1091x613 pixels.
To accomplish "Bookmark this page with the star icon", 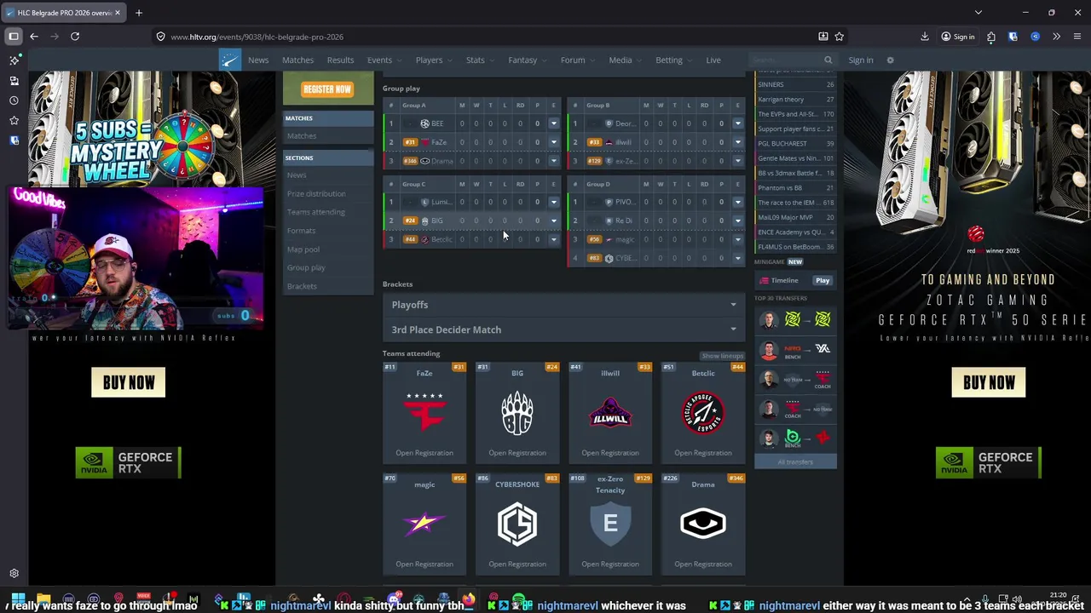I will [840, 37].
